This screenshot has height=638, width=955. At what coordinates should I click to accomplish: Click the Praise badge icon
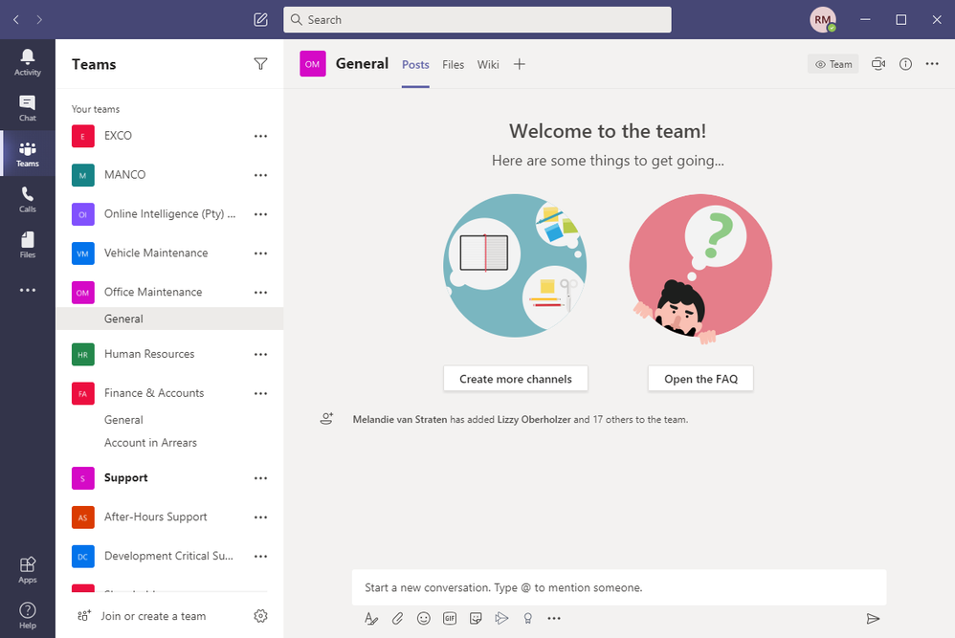pos(528,619)
